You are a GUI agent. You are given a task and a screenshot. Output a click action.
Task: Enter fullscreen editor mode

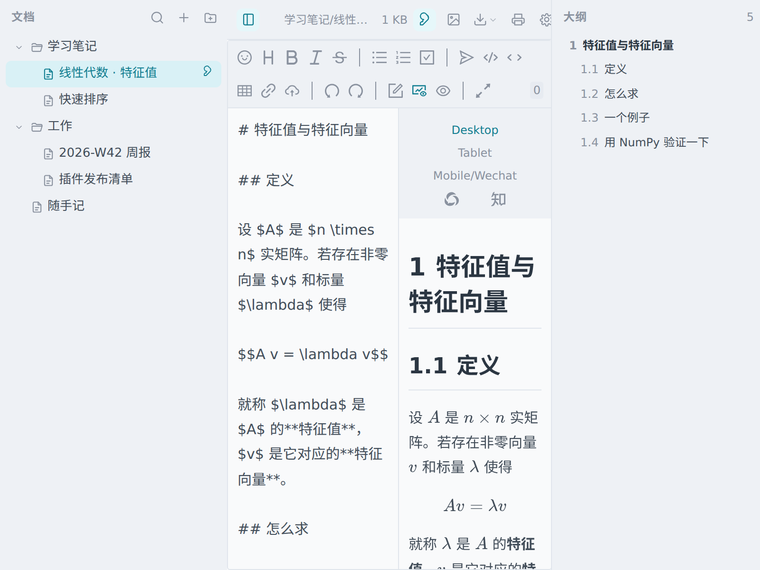[483, 91]
